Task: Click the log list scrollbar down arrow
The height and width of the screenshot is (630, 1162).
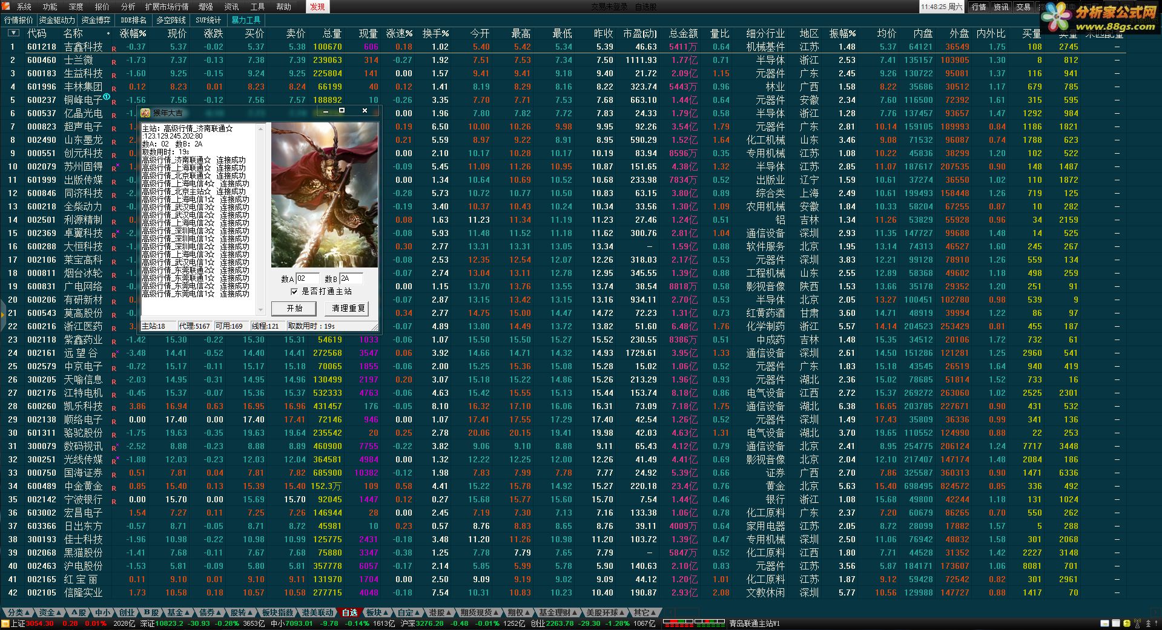Action: click(x=261, y=310)
